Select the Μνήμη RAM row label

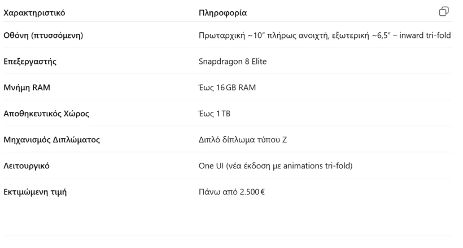pyautogui.click(x=27, y=88)
